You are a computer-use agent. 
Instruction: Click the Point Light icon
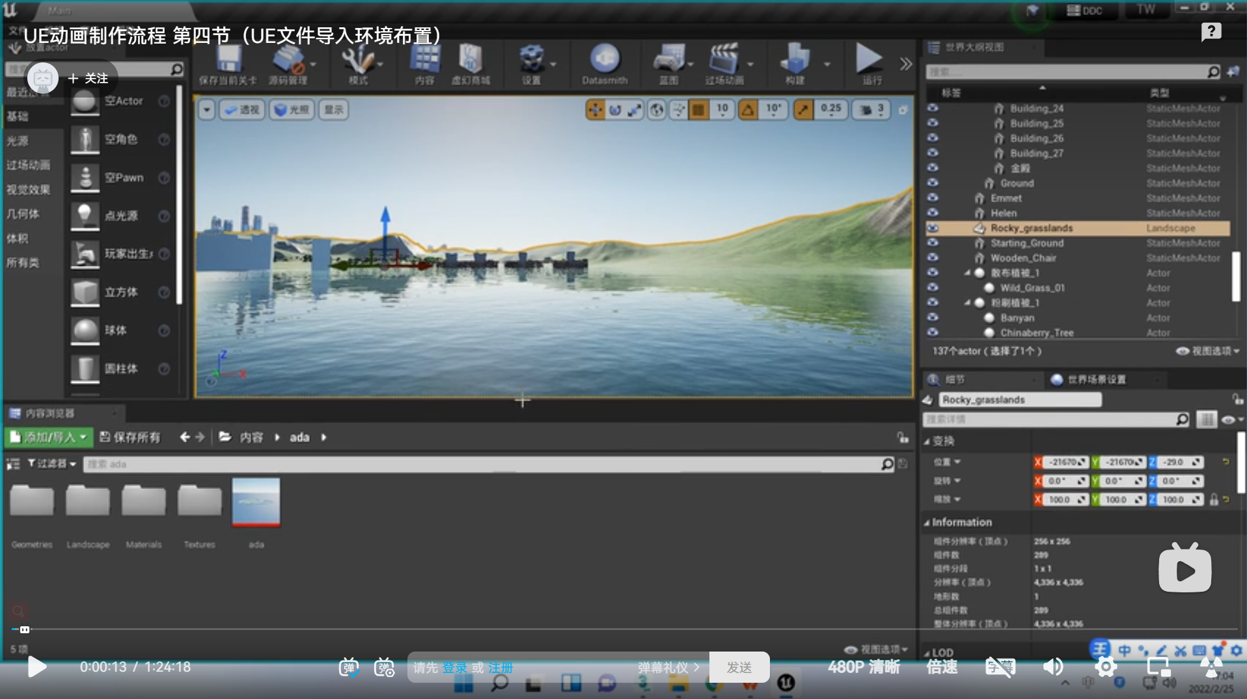point(84,216)
